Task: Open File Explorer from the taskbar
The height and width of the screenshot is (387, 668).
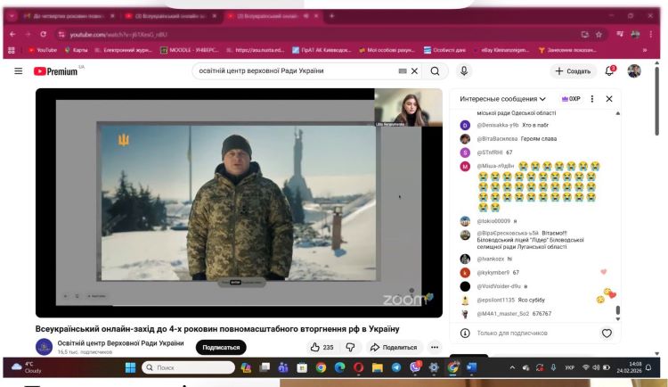Action: [x=378, y=367]
